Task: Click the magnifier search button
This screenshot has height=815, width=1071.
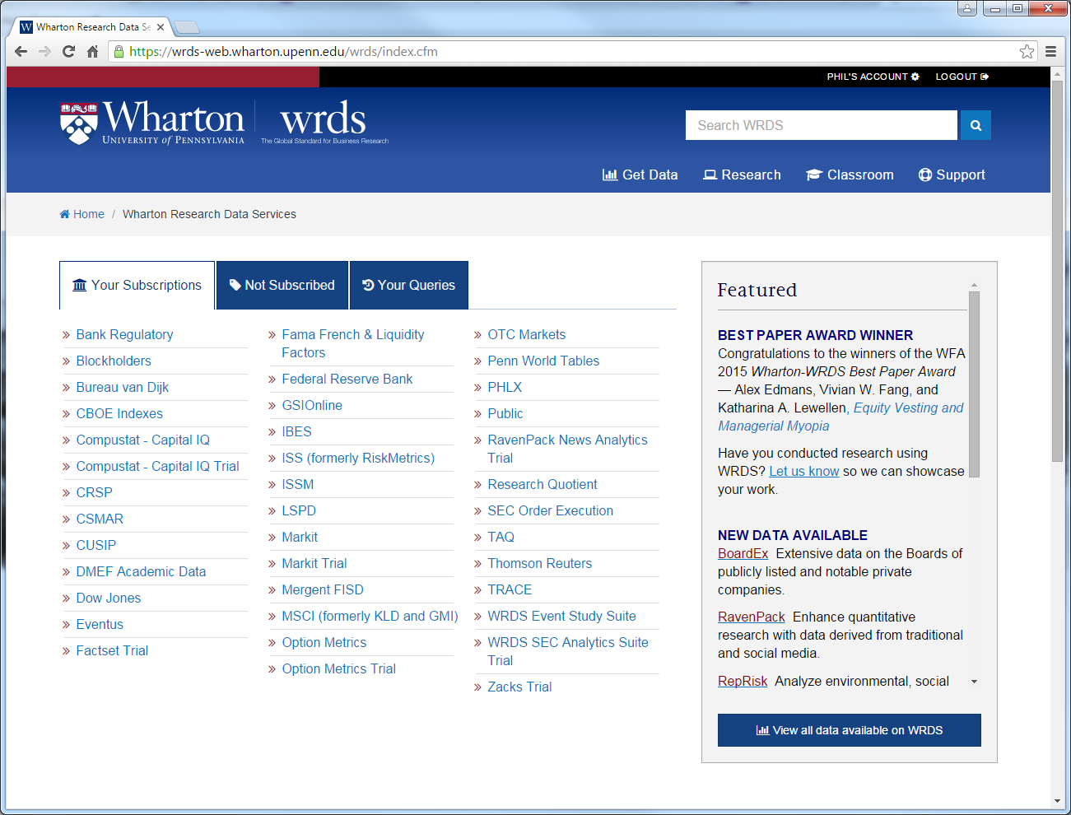Action: click(x=976, y=125)
